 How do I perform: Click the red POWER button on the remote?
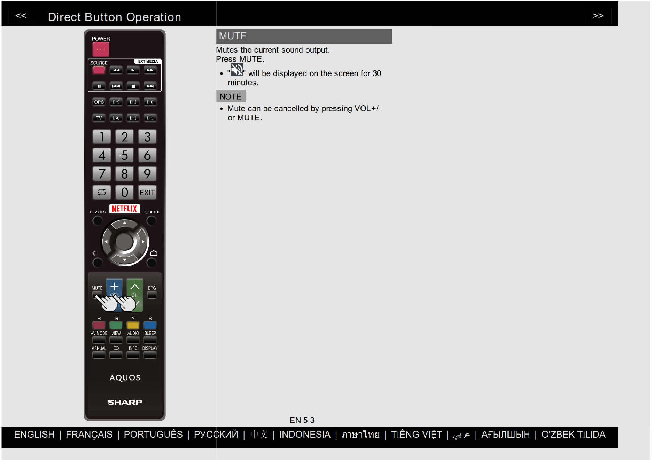click(x=101, y=49)
